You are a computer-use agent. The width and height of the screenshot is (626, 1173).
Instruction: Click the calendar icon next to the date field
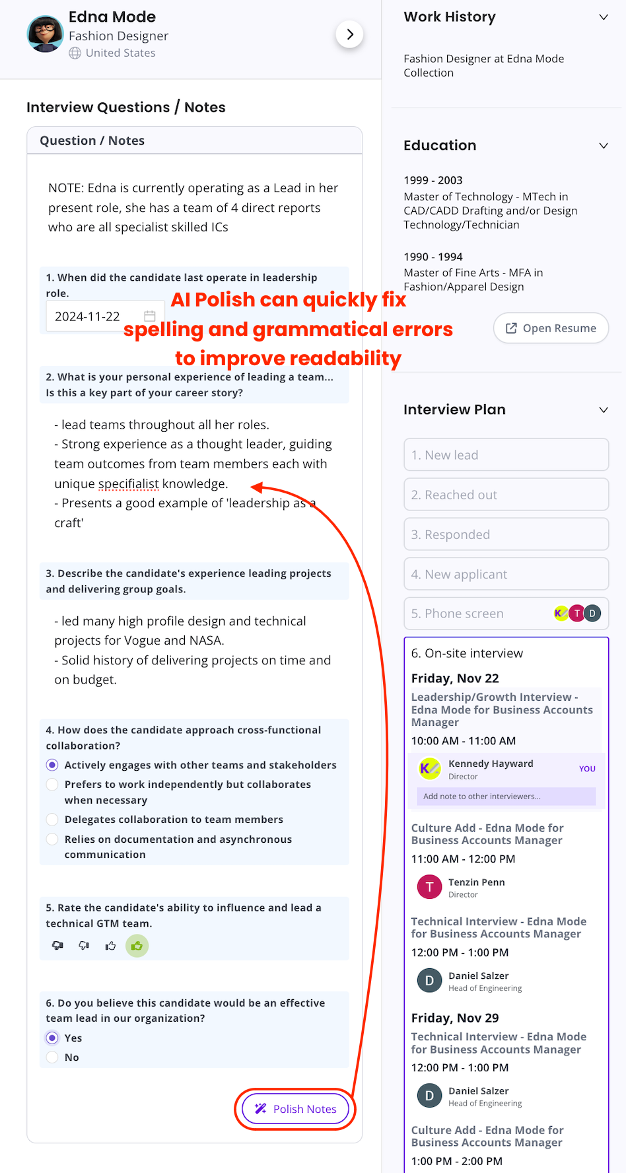point(149,316)
